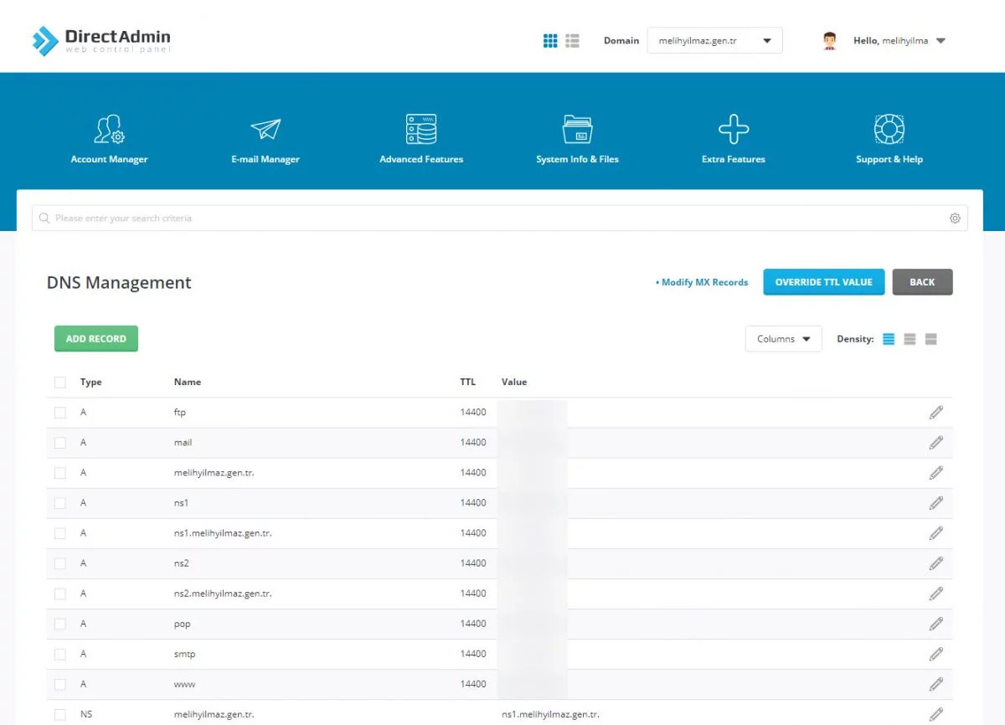The width and height of the screenshot is (1005, 725).
Task: Sort by Type column header
Action: point(90,382)
